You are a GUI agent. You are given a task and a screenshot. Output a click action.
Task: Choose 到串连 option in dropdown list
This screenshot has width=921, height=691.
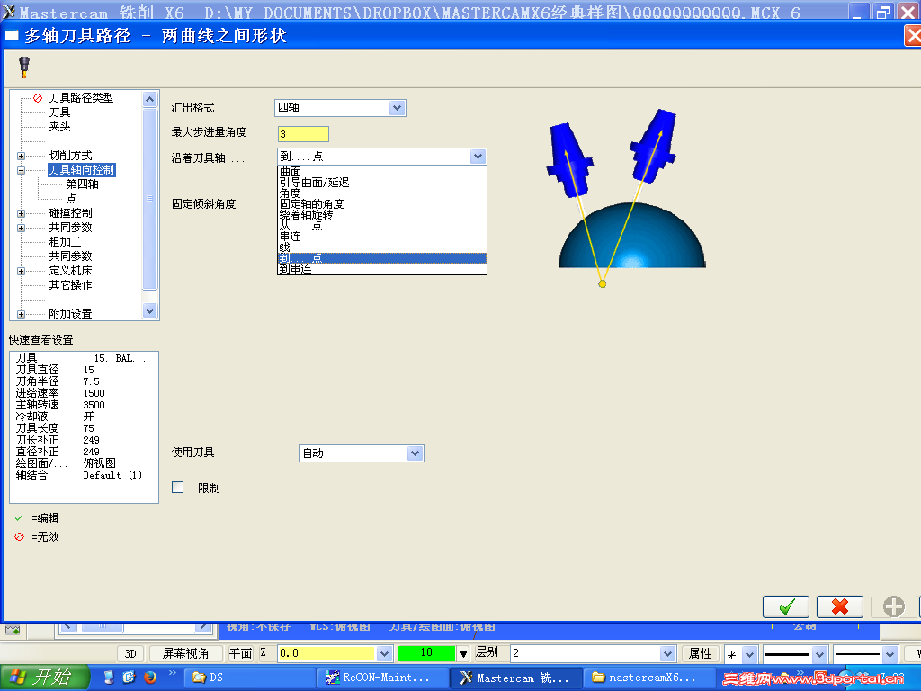pos(381,268)
